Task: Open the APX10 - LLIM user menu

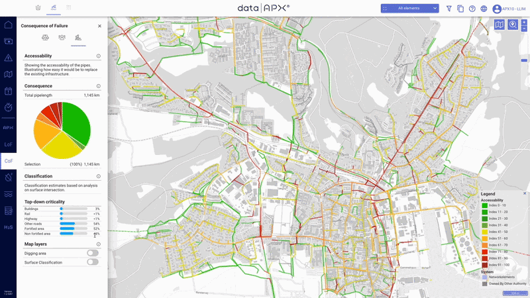Action: 510,9
